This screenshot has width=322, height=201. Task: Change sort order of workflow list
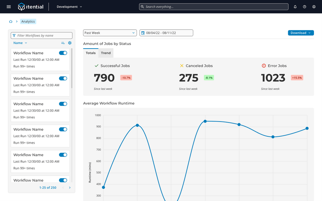point(63,43)
